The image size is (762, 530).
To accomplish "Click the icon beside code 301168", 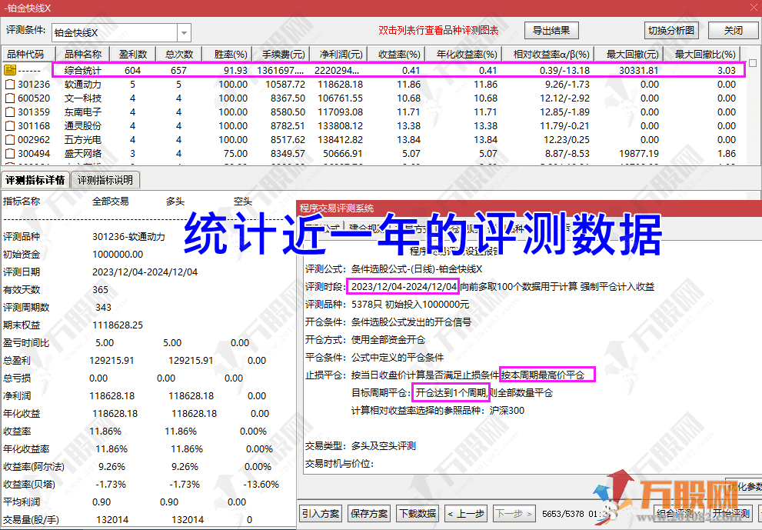I will [x=10, y=125].
